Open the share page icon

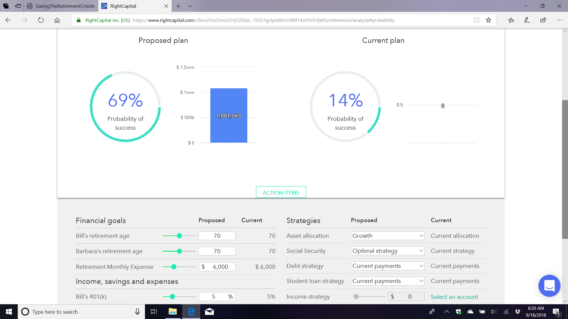543,20
